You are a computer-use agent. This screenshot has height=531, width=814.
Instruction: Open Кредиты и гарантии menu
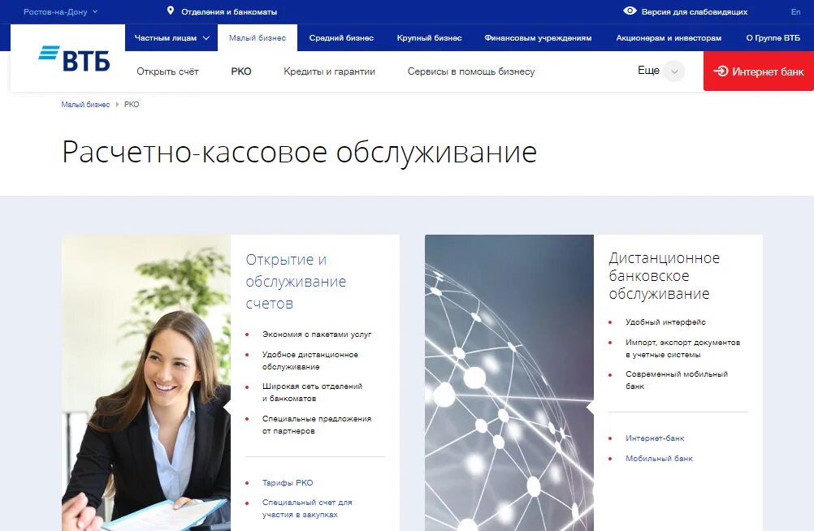click(329, 71)
